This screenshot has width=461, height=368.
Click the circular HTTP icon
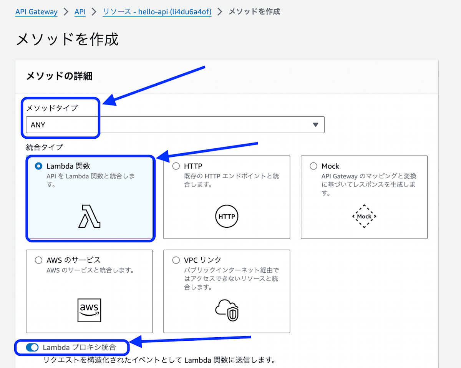point(227,217)
